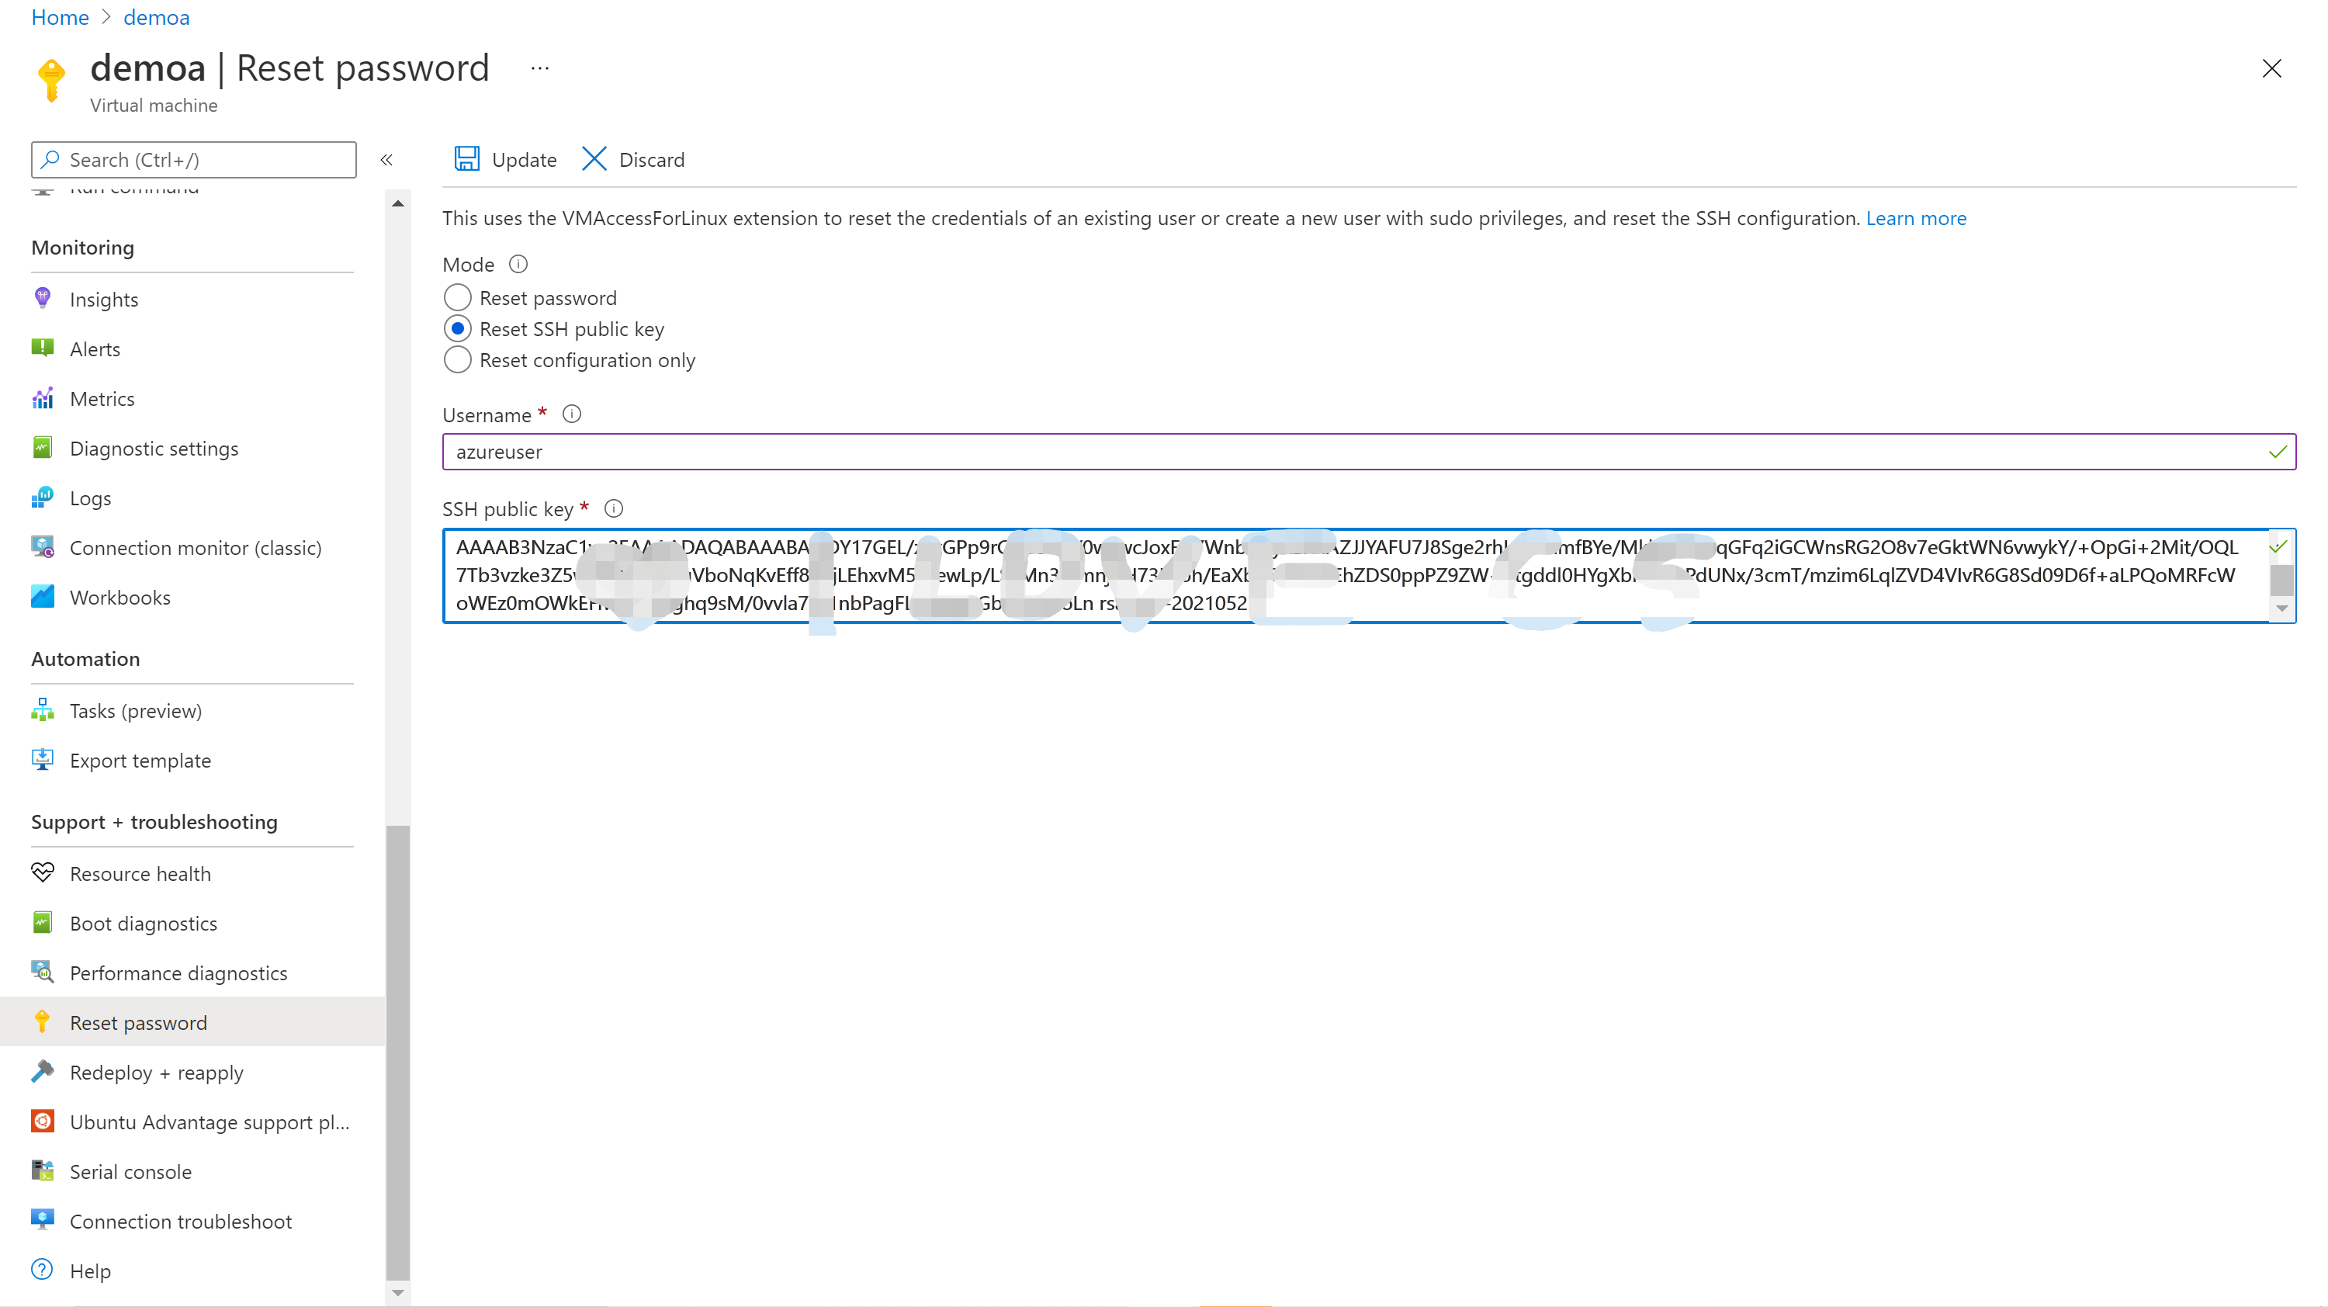Select Reset configuration only radio button
Screen dimensions: 2328x1307
coord(457,360)
